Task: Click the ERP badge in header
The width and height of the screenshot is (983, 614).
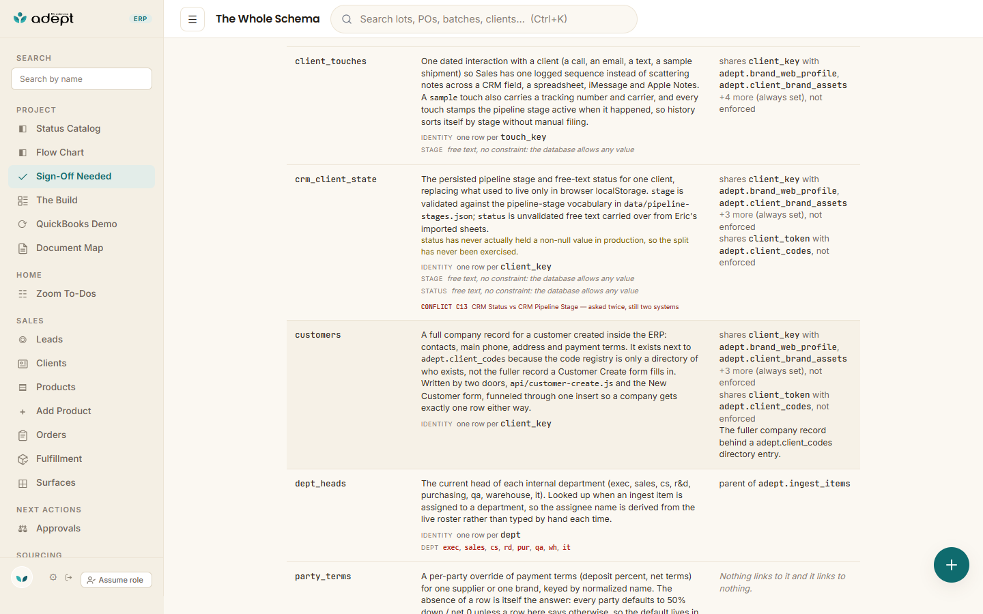Action: tap(141, 19)
